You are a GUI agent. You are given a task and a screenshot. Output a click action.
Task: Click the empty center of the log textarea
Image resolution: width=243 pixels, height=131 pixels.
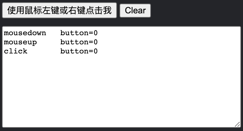(x=121, y=88)
